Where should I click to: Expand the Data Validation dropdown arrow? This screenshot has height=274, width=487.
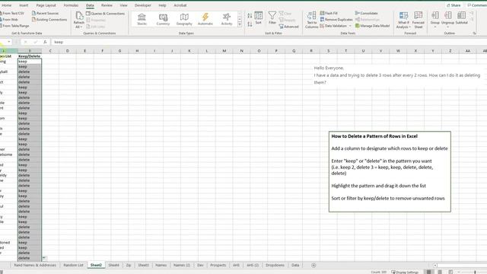(x=350, y=26)
